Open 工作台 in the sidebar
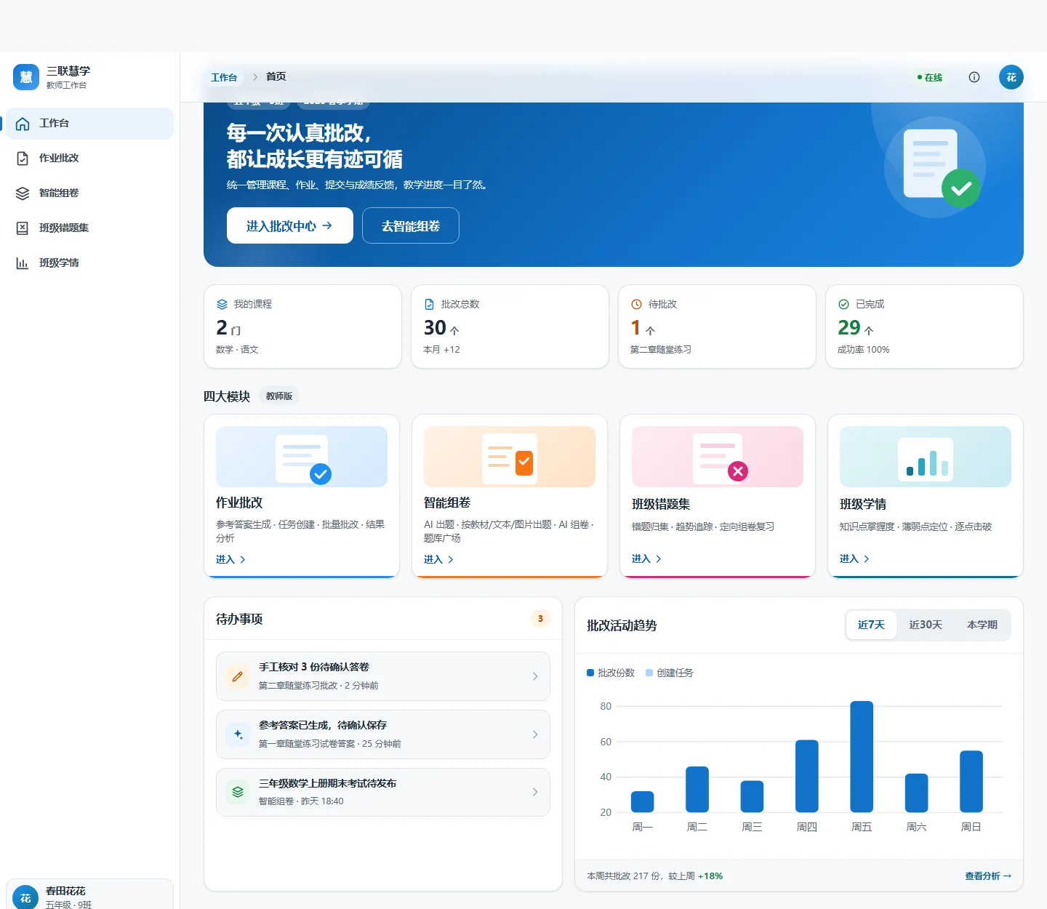 pos(90,124)
